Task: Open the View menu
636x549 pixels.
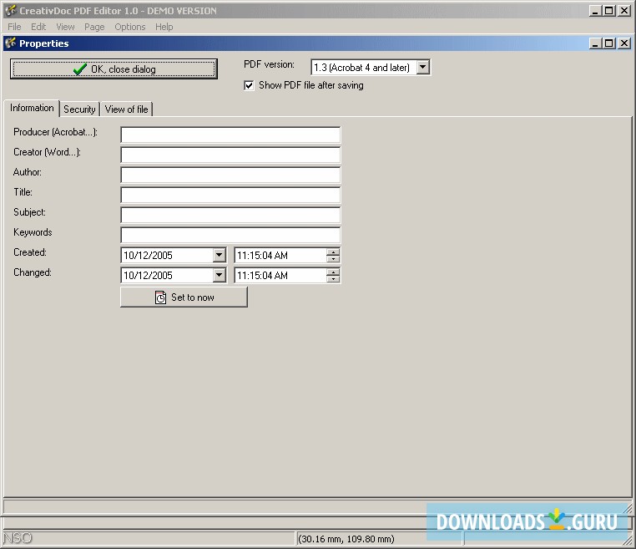Action: pyautogui.click(x=65, y=27)
